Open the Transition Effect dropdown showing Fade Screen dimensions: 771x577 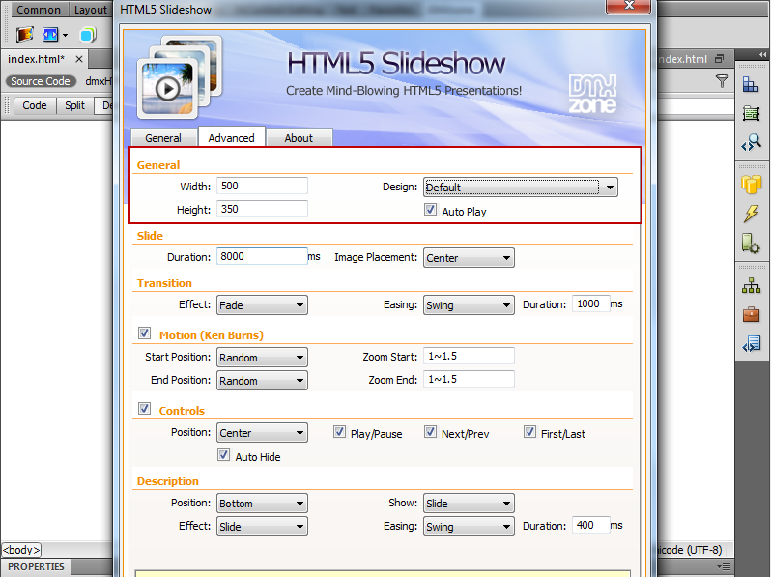click(x=262, y=305)
